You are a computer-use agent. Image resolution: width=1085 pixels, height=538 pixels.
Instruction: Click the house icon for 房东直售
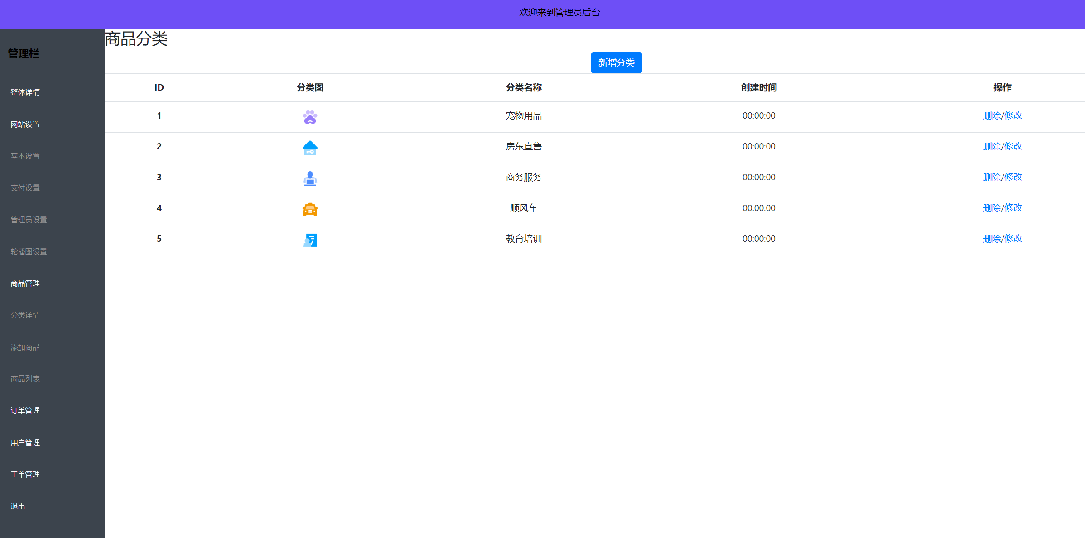coord(309,148)
